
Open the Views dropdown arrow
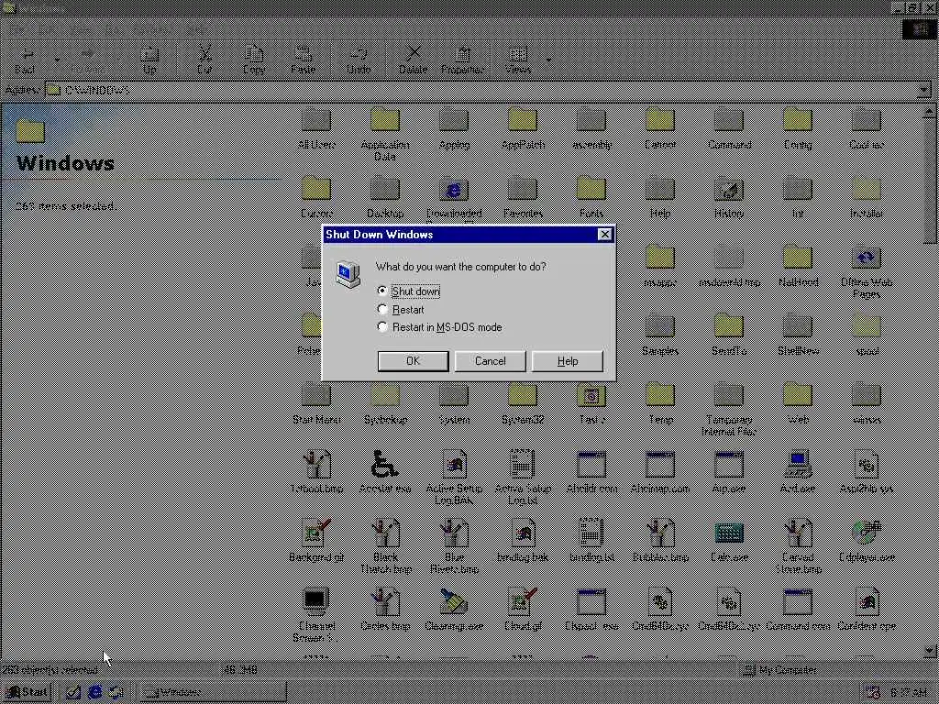pos(548,60)
